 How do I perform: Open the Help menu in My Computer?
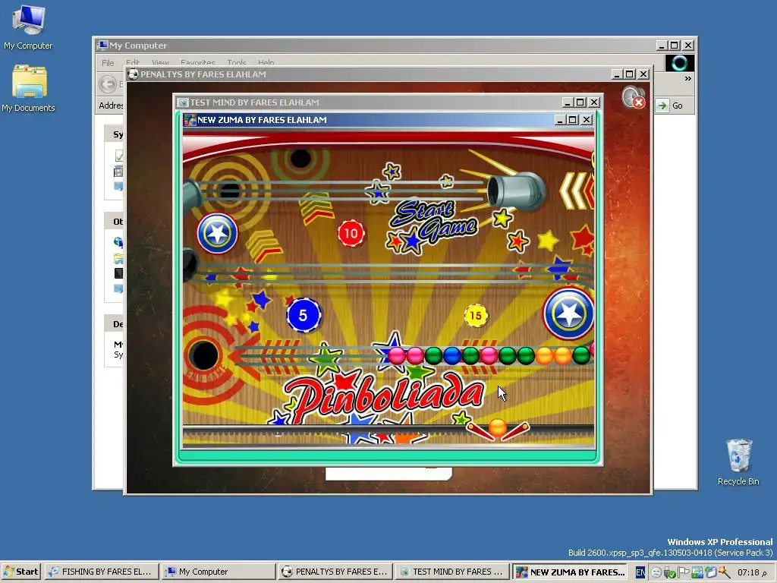click(266, 63)
